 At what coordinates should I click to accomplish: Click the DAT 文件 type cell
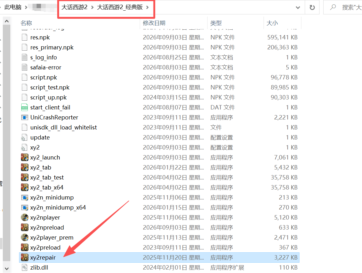point(223,107)
